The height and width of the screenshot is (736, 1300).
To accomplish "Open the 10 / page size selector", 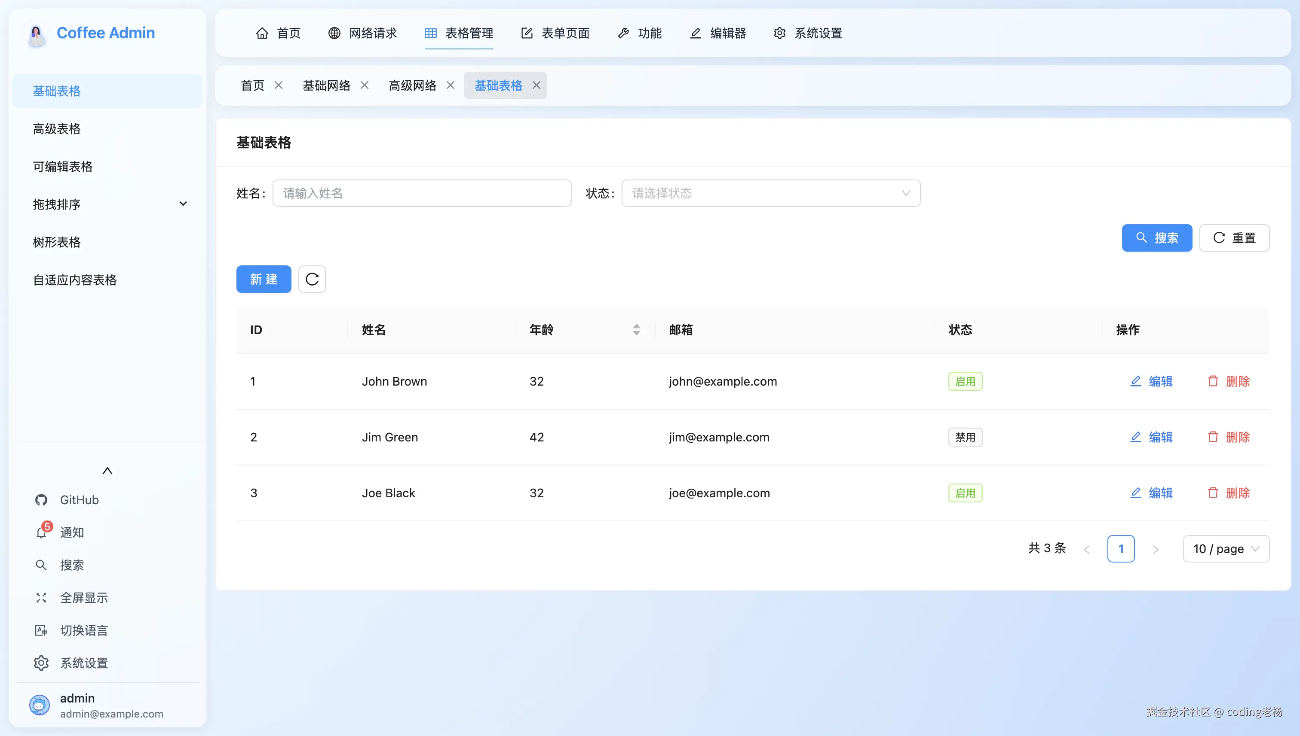I will click(x=1226, y=548).
